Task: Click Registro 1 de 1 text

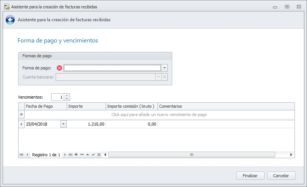Action: click(x=46, y=155)
